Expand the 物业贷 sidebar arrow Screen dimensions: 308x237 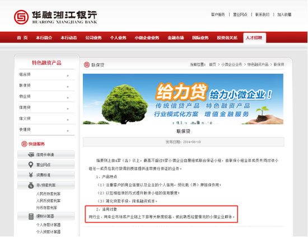(68, 97)
